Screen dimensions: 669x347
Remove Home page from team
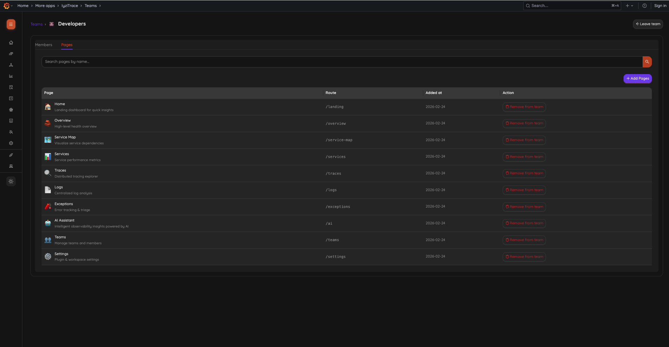click(x=524, y=107)
